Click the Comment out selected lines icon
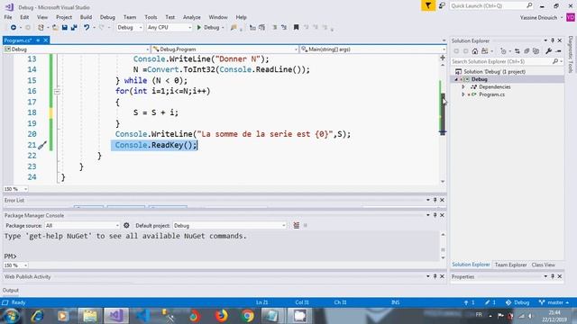577x324 pixels. click(274, 28)
